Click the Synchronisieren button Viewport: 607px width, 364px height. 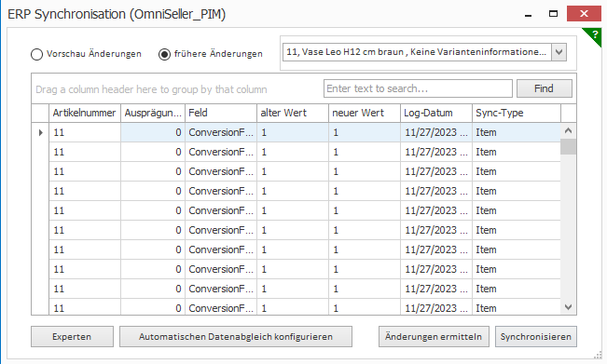(536, 337)
